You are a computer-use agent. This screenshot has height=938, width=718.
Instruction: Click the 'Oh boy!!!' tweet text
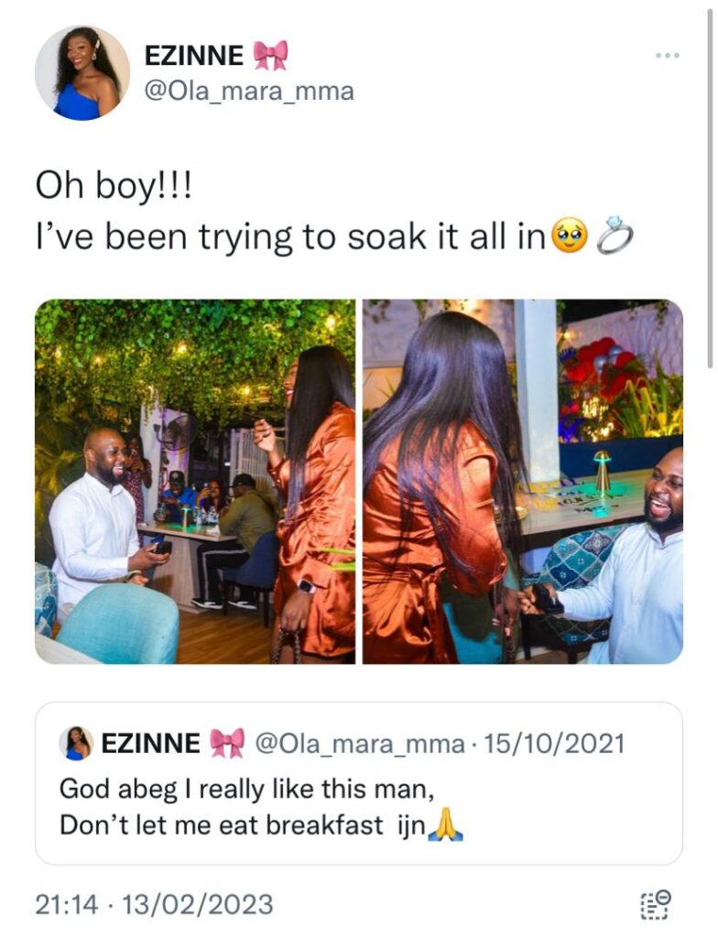114,185
